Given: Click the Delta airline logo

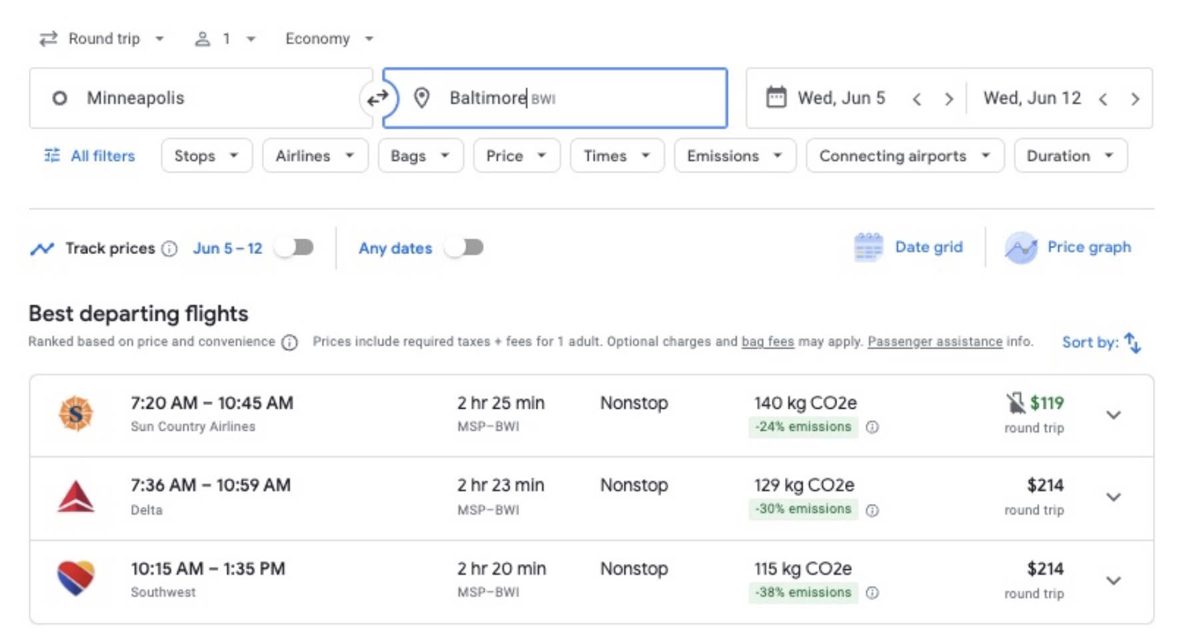Looking at the screenshot, I should click(75, 497).
